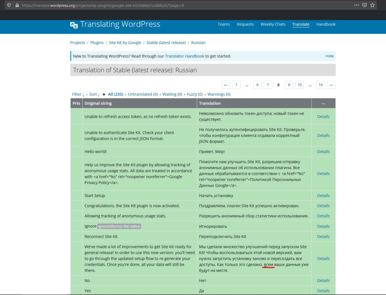Image resolution: width=386 pixels, height=295 pixels.
Task: Go to pagination page 6
Action: [257, 85]
